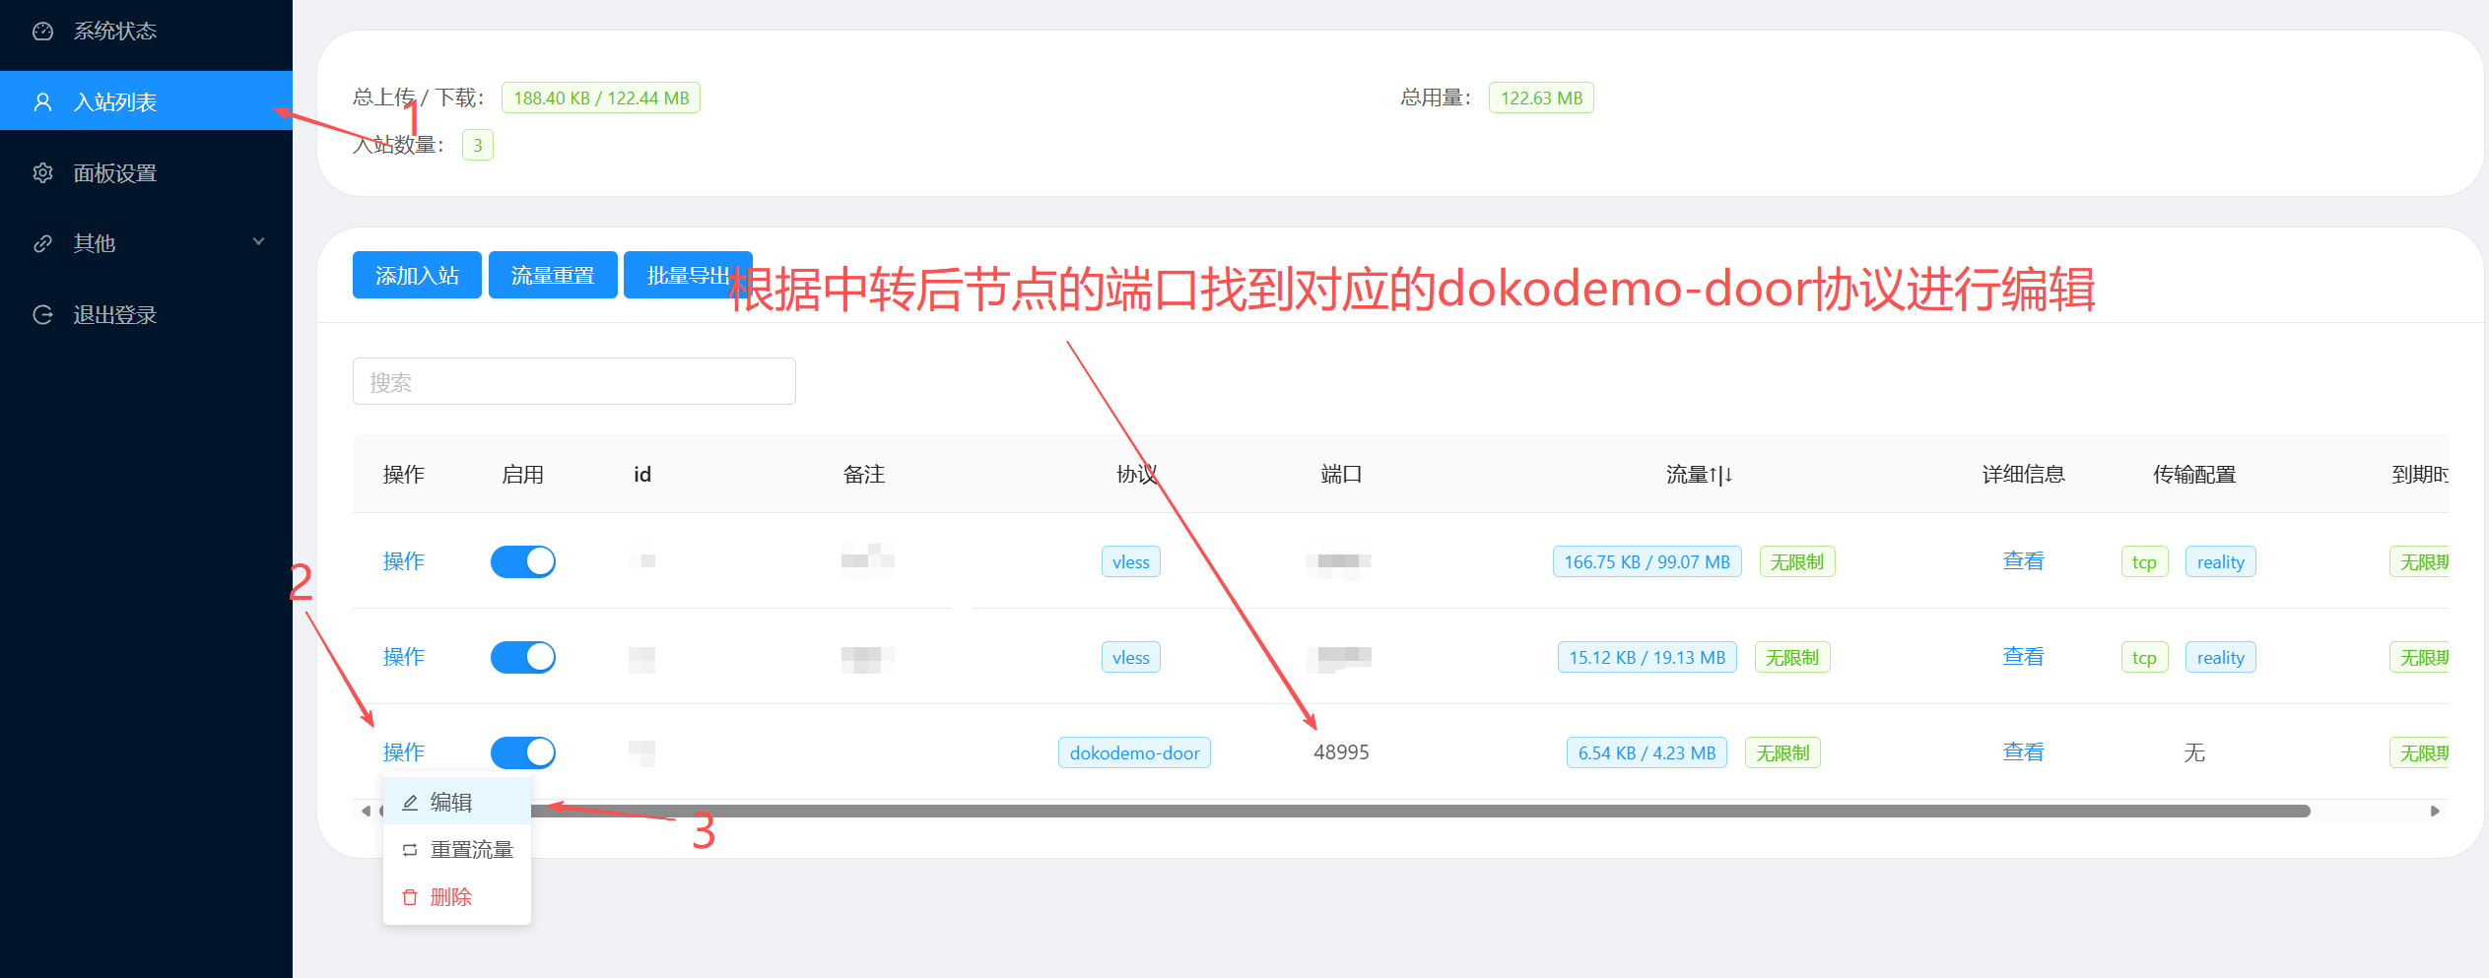Click the 批量导出 button
Image resolution: width=2489 pixels, height=978 pixels.
coord(688,275)
